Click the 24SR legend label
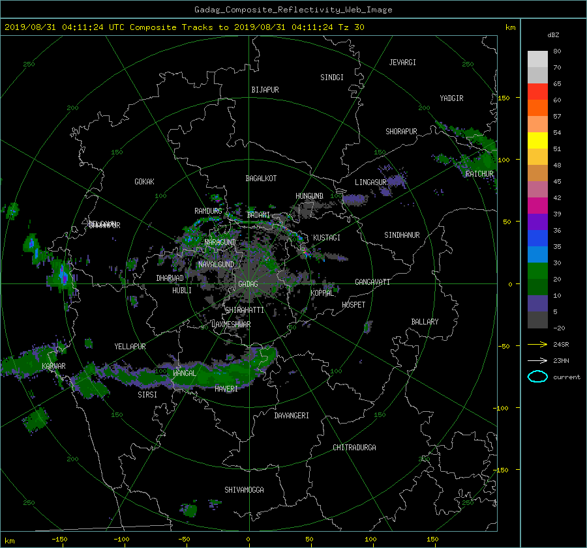This screenshot has height=548, width=587. (561, 344)
